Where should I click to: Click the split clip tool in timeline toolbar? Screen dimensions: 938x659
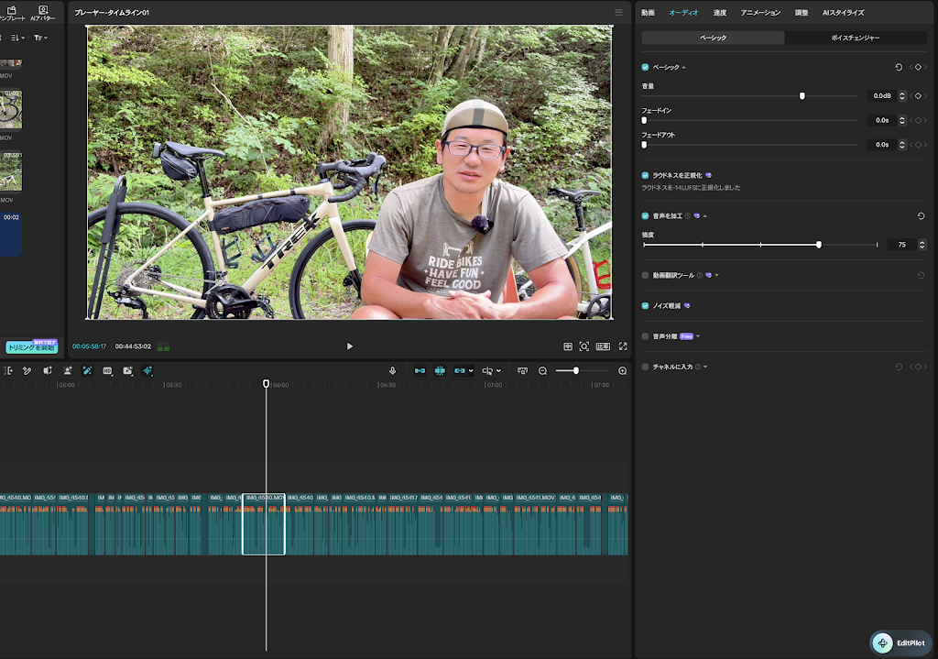8,370
